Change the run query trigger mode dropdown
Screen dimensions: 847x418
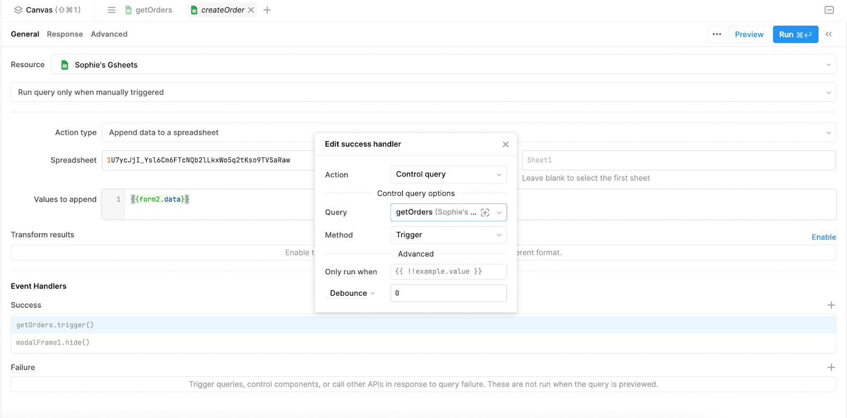(424, 92)
